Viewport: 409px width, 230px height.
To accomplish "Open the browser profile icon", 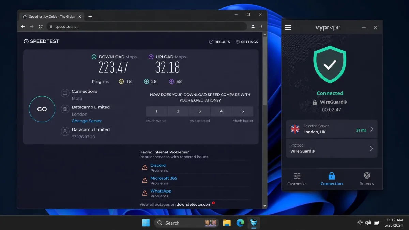I will click(x=253, y=26).
